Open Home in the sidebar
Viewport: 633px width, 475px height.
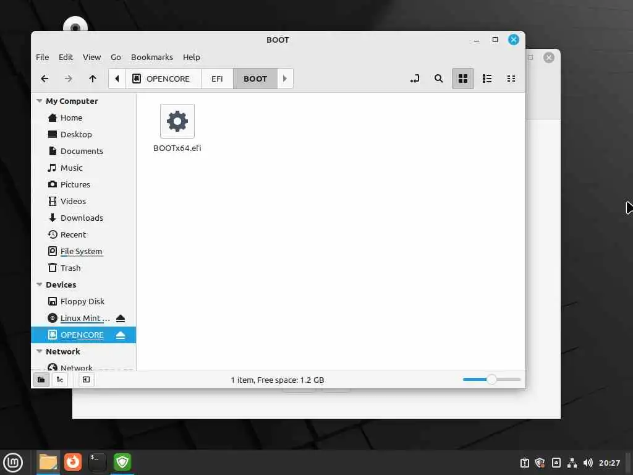pos(83,118)
